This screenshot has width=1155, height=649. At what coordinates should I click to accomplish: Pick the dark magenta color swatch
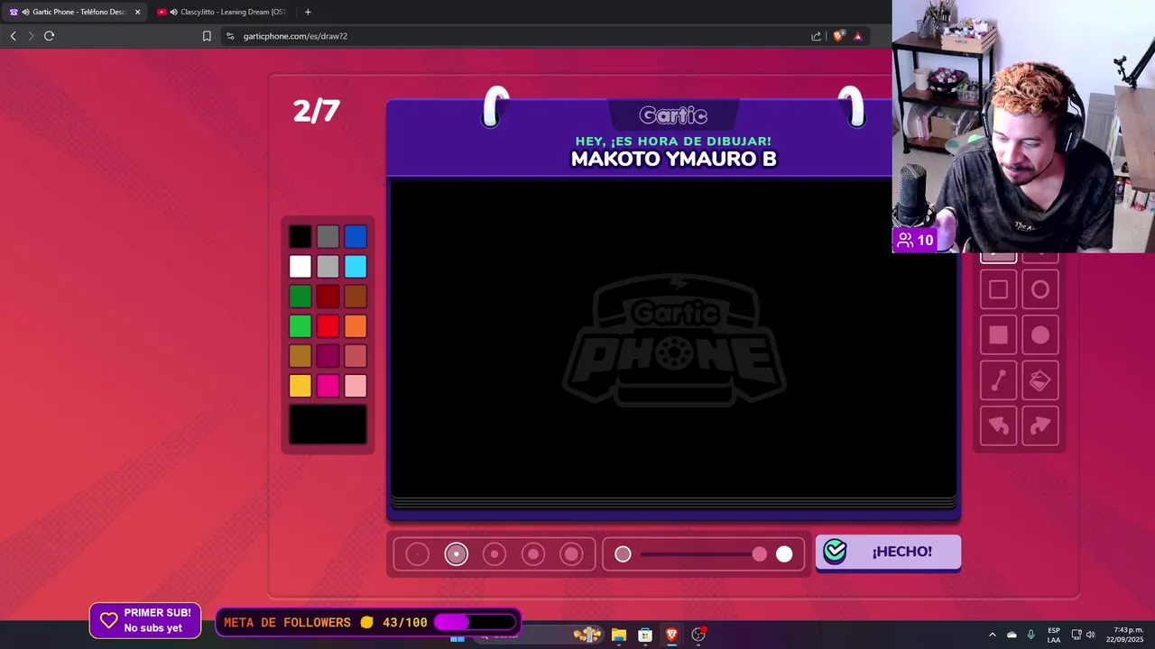coord(328,356)
